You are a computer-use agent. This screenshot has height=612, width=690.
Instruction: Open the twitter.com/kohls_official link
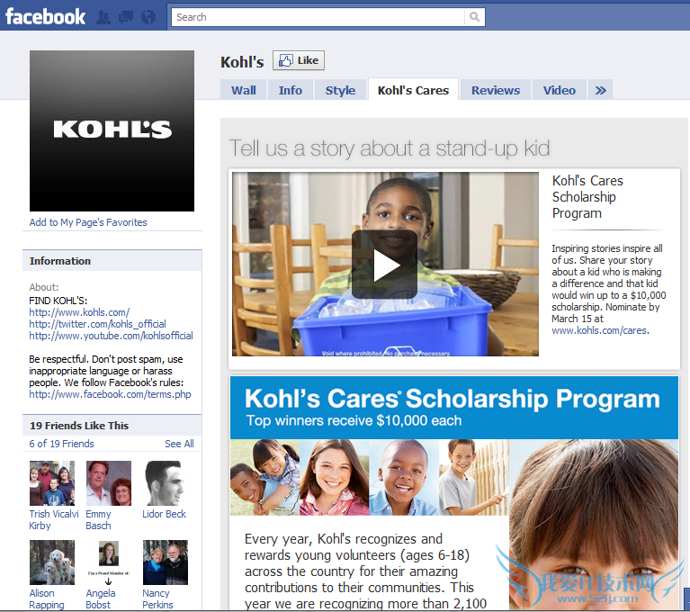97,324
